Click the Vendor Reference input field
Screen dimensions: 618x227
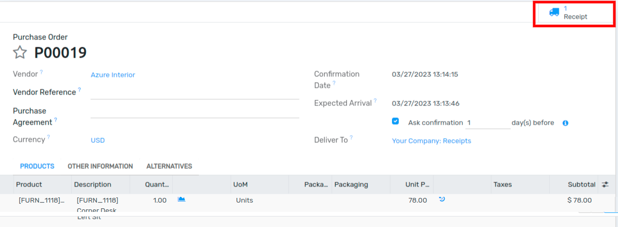point(195,93)
